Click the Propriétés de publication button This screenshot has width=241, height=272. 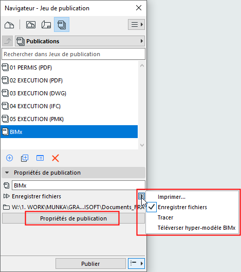pos(73,218)
